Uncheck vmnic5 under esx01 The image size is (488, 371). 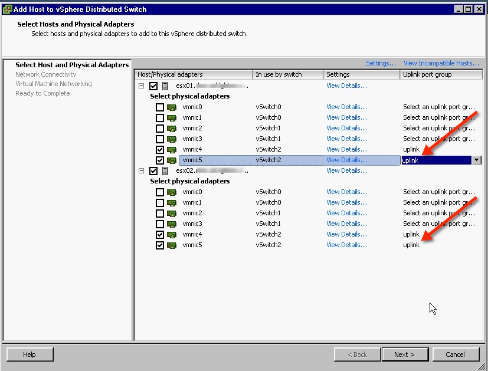click(x=160, y=160)
